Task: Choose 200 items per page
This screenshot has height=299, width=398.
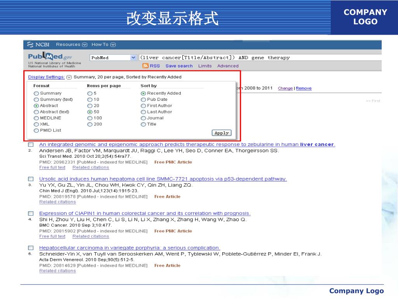Action: (90, 124)
